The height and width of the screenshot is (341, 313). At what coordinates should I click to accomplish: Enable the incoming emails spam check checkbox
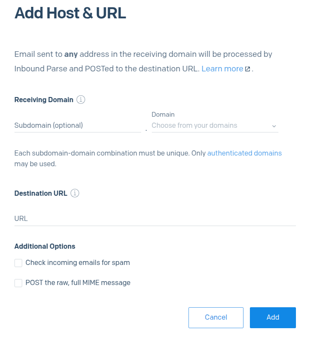click(x=18, y=263)
